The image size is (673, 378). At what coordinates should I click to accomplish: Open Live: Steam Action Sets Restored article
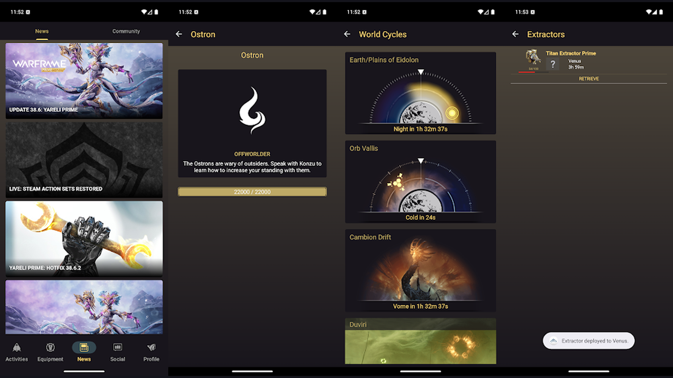pos(84,160)
